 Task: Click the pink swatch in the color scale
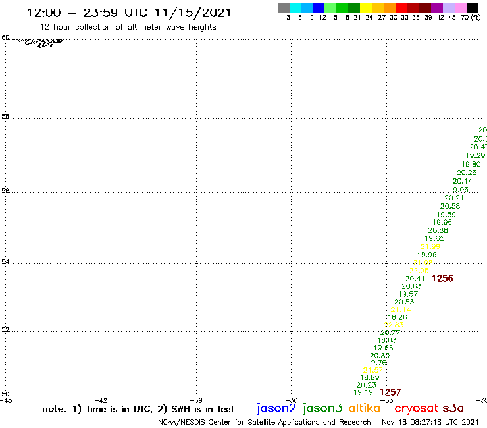point(460,8)
